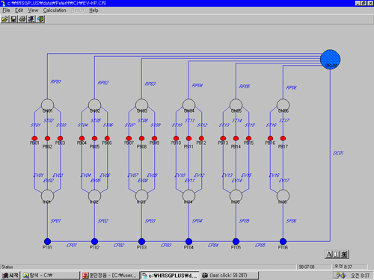Toggle the A language mode in IME bar
Viewport: 374px width, 280px height.
point(329,255)
